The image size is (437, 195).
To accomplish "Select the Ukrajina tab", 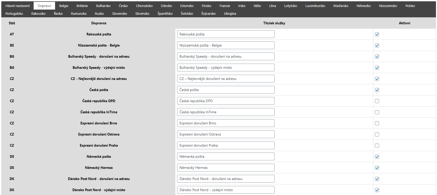I will 230,13.
